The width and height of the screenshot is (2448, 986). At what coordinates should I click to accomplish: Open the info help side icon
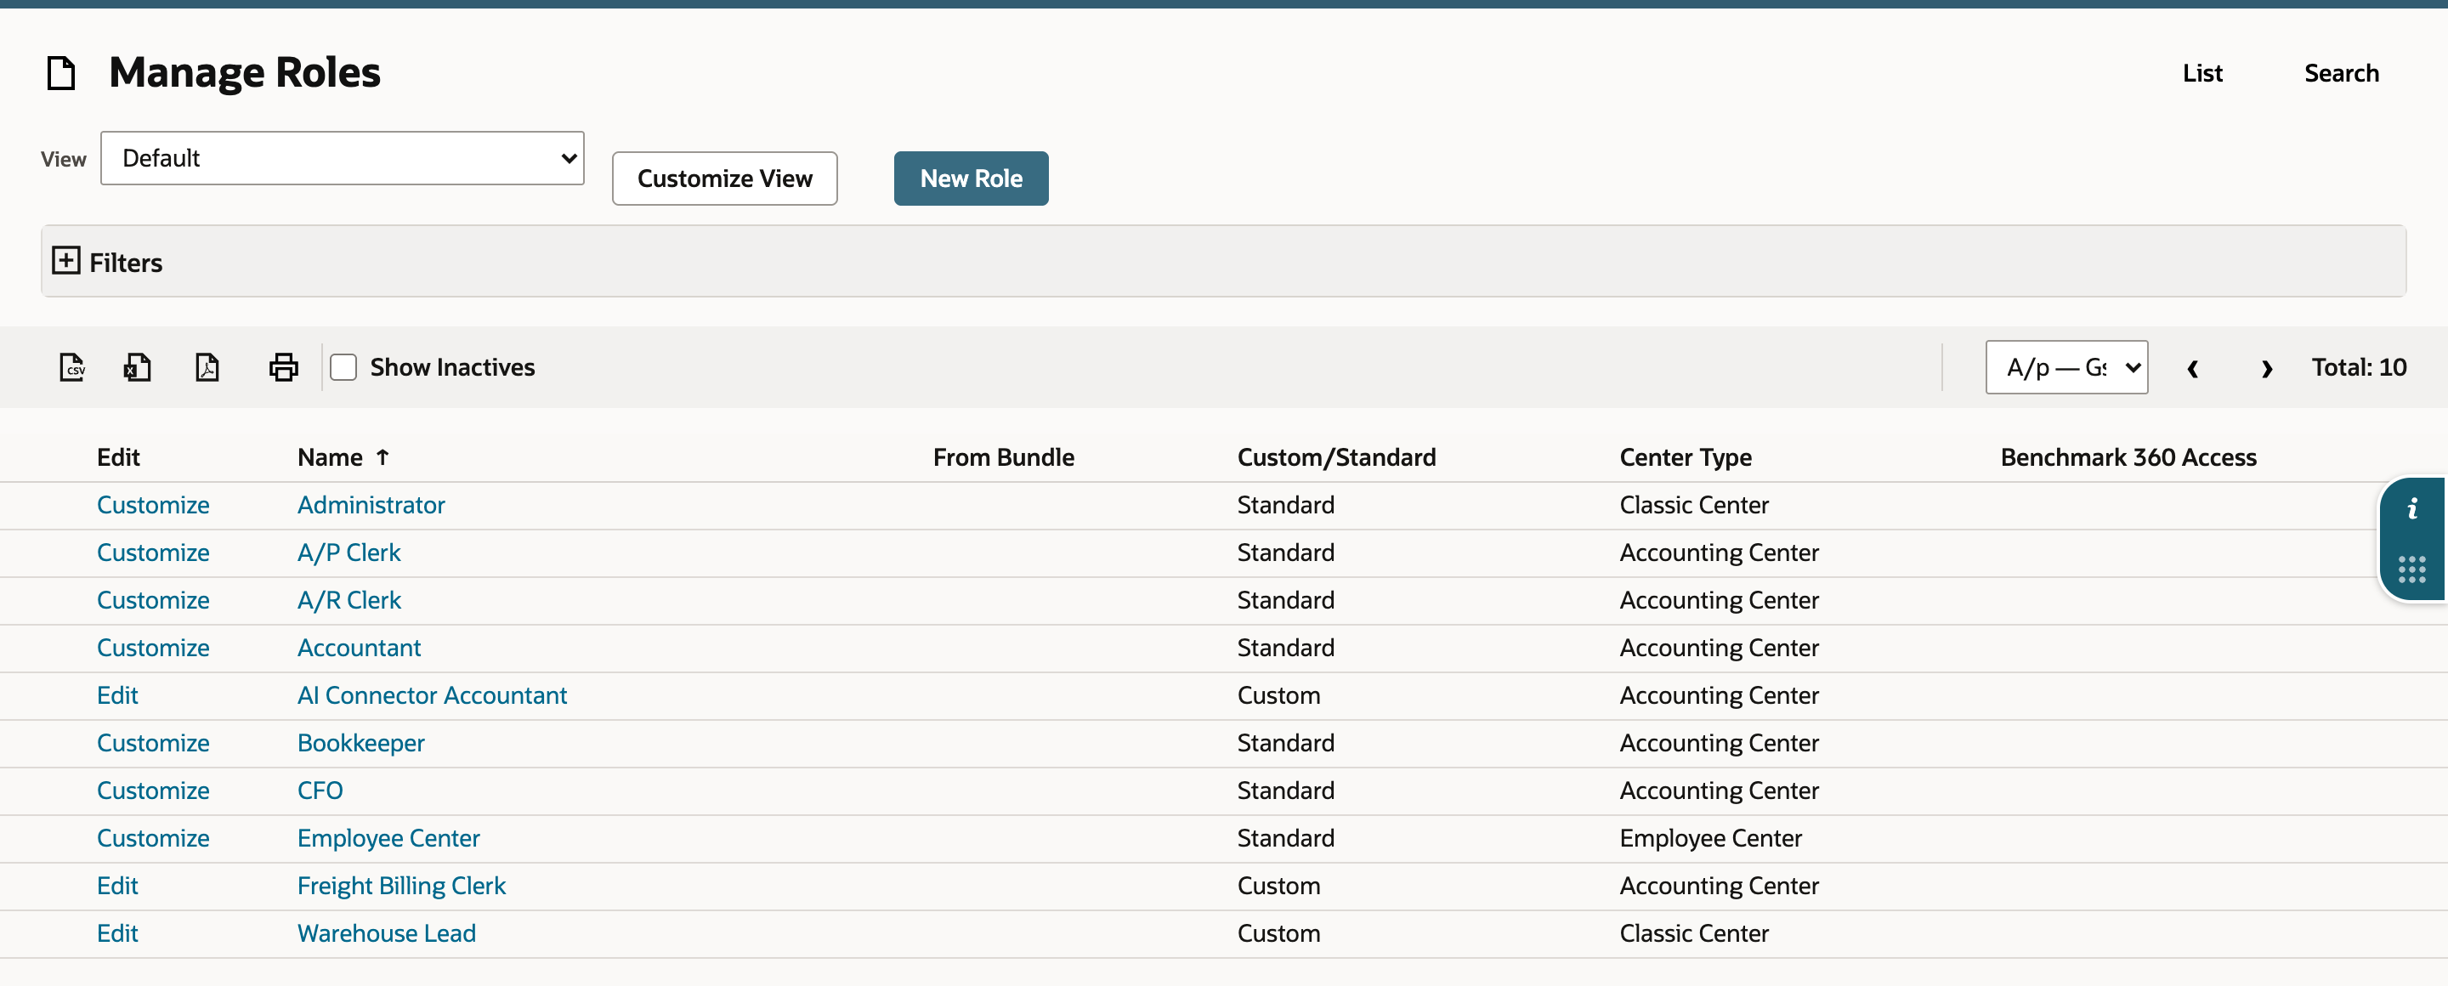click(2412, 510)
